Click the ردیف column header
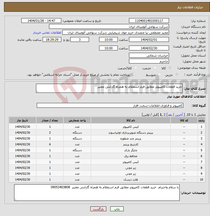Viewport: 210px width, 216px height. point(201,120)
